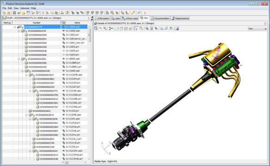
Task: Open the Selected menu
Action: click(x=24, y=8)
